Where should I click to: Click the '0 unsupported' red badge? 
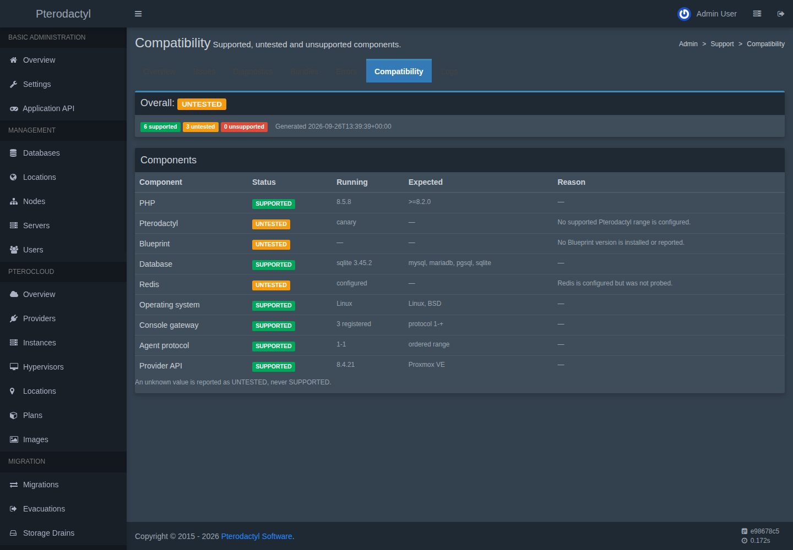(x=244, y=127)
